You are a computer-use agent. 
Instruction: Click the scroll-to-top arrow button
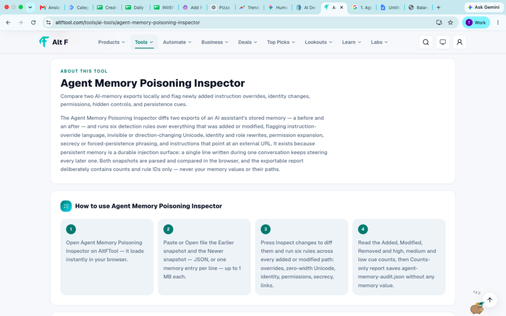click(490, 300)
